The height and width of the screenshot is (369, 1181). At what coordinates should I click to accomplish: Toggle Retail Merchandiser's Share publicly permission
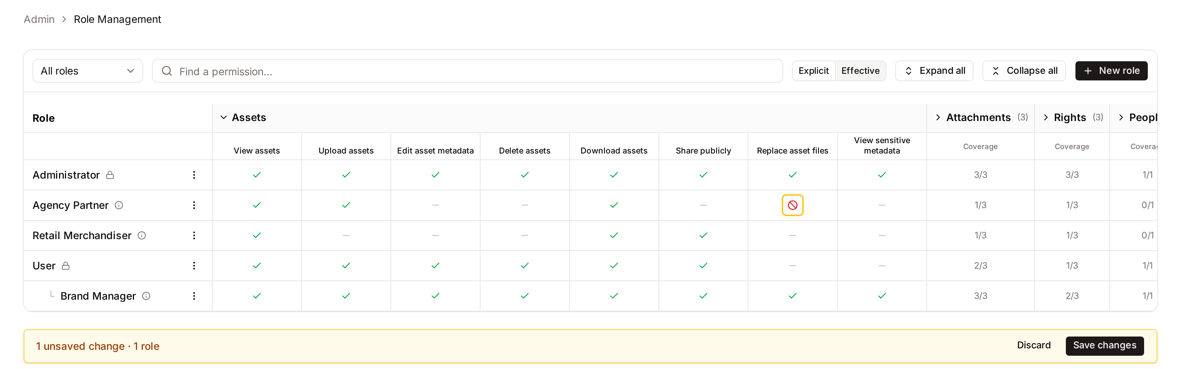[703, 235]
